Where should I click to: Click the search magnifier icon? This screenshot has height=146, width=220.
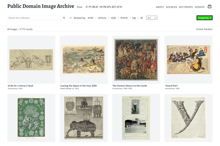point(64,18)
